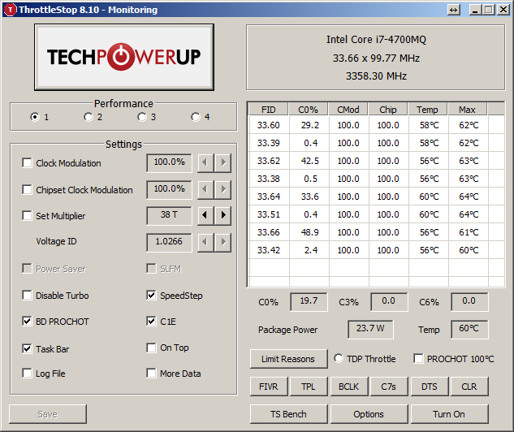Select performance profile 4
The width and height of the screenshot is (514, 432).
[x=195, y=117]
